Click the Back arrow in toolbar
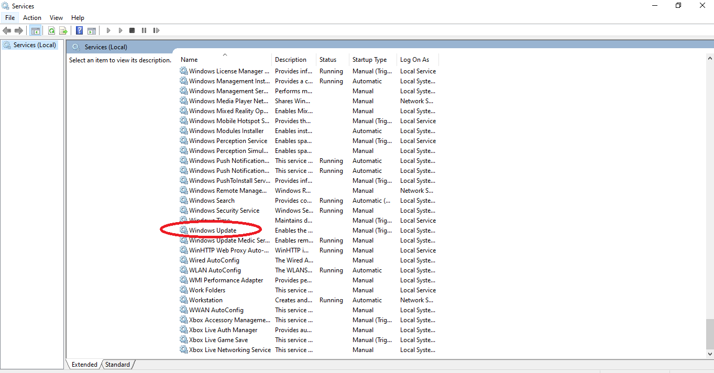 7,31
